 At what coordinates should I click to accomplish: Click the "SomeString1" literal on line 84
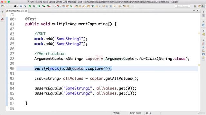coord(69,39)
